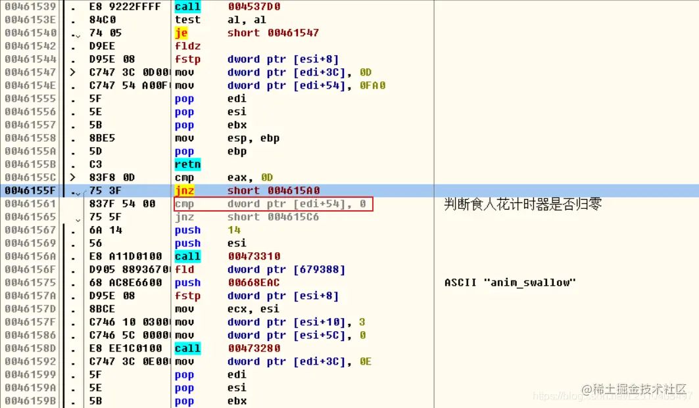Click the ASCII "anim_swallow" comment

(510, 283)
